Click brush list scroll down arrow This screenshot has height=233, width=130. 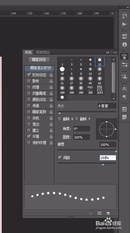(114, 99)
